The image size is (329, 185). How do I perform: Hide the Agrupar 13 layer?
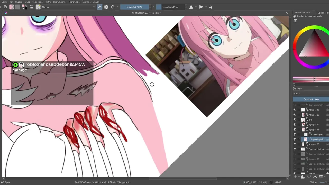coord(295,110)
